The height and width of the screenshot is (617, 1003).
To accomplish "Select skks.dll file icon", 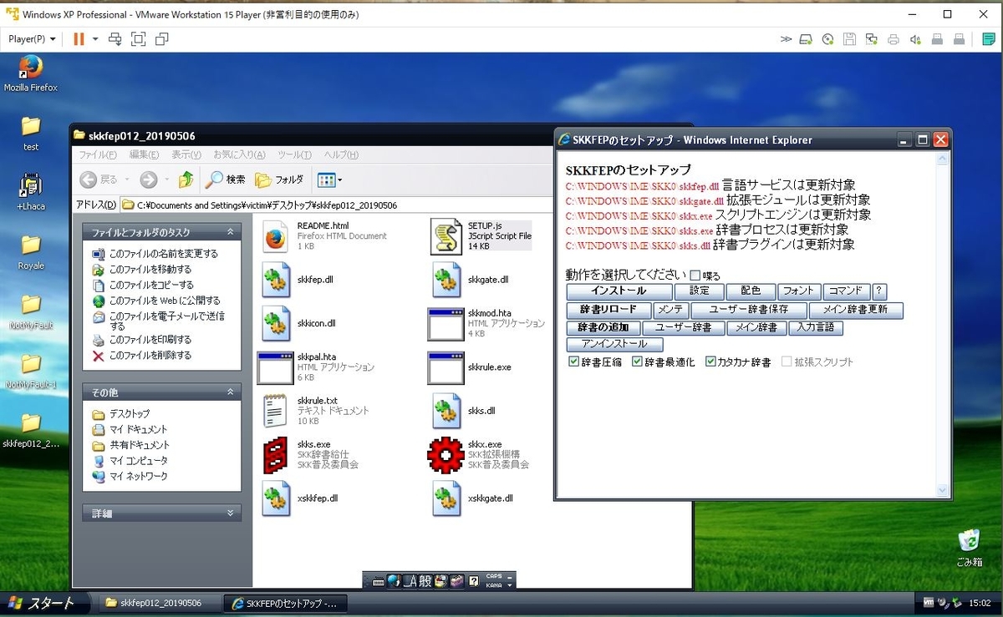I will pos(446,411).
